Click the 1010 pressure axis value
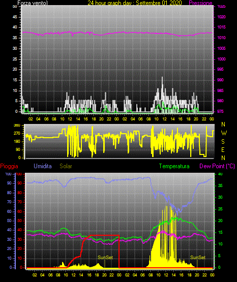Image resolution: width=237 pixels, height=282 pixels. coord(221,38)
